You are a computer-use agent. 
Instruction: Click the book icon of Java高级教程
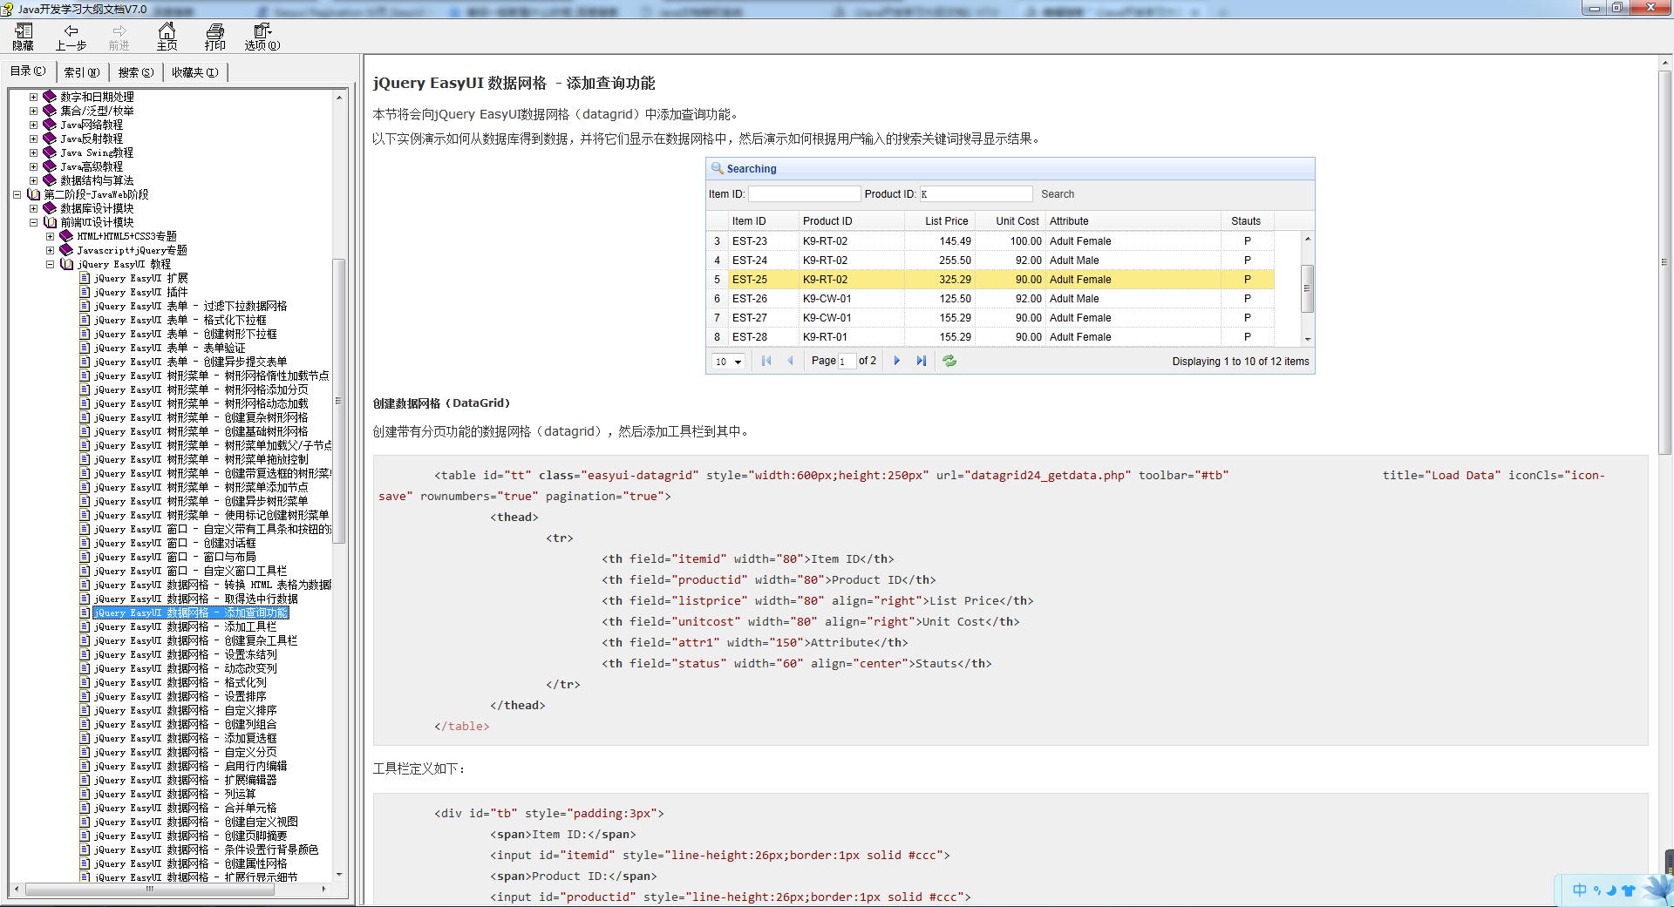(50, 166)
